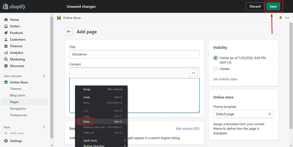Click the Orders inbox icon
Viewport: 293px width, 147px height.
point(6,26)
